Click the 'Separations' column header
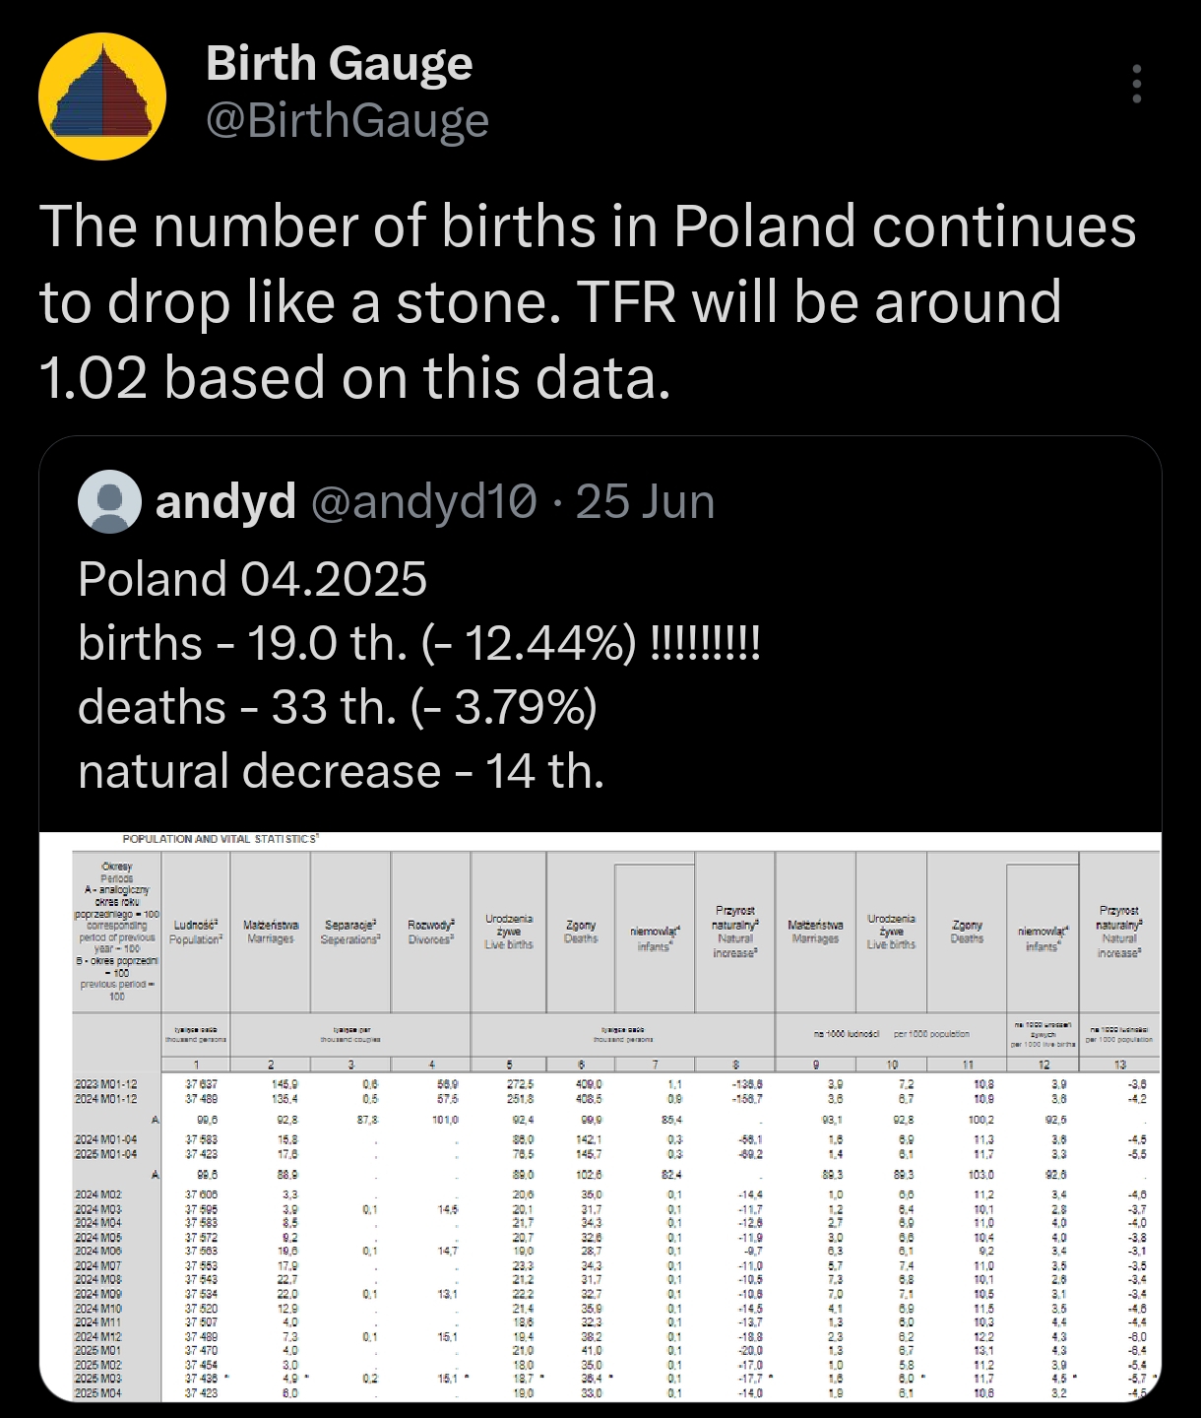1201x1418 pixels. pyautogui.click(x=350, y=932)
